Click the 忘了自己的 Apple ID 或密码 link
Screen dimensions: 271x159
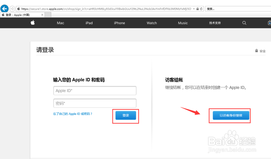(x=73, y=114)
